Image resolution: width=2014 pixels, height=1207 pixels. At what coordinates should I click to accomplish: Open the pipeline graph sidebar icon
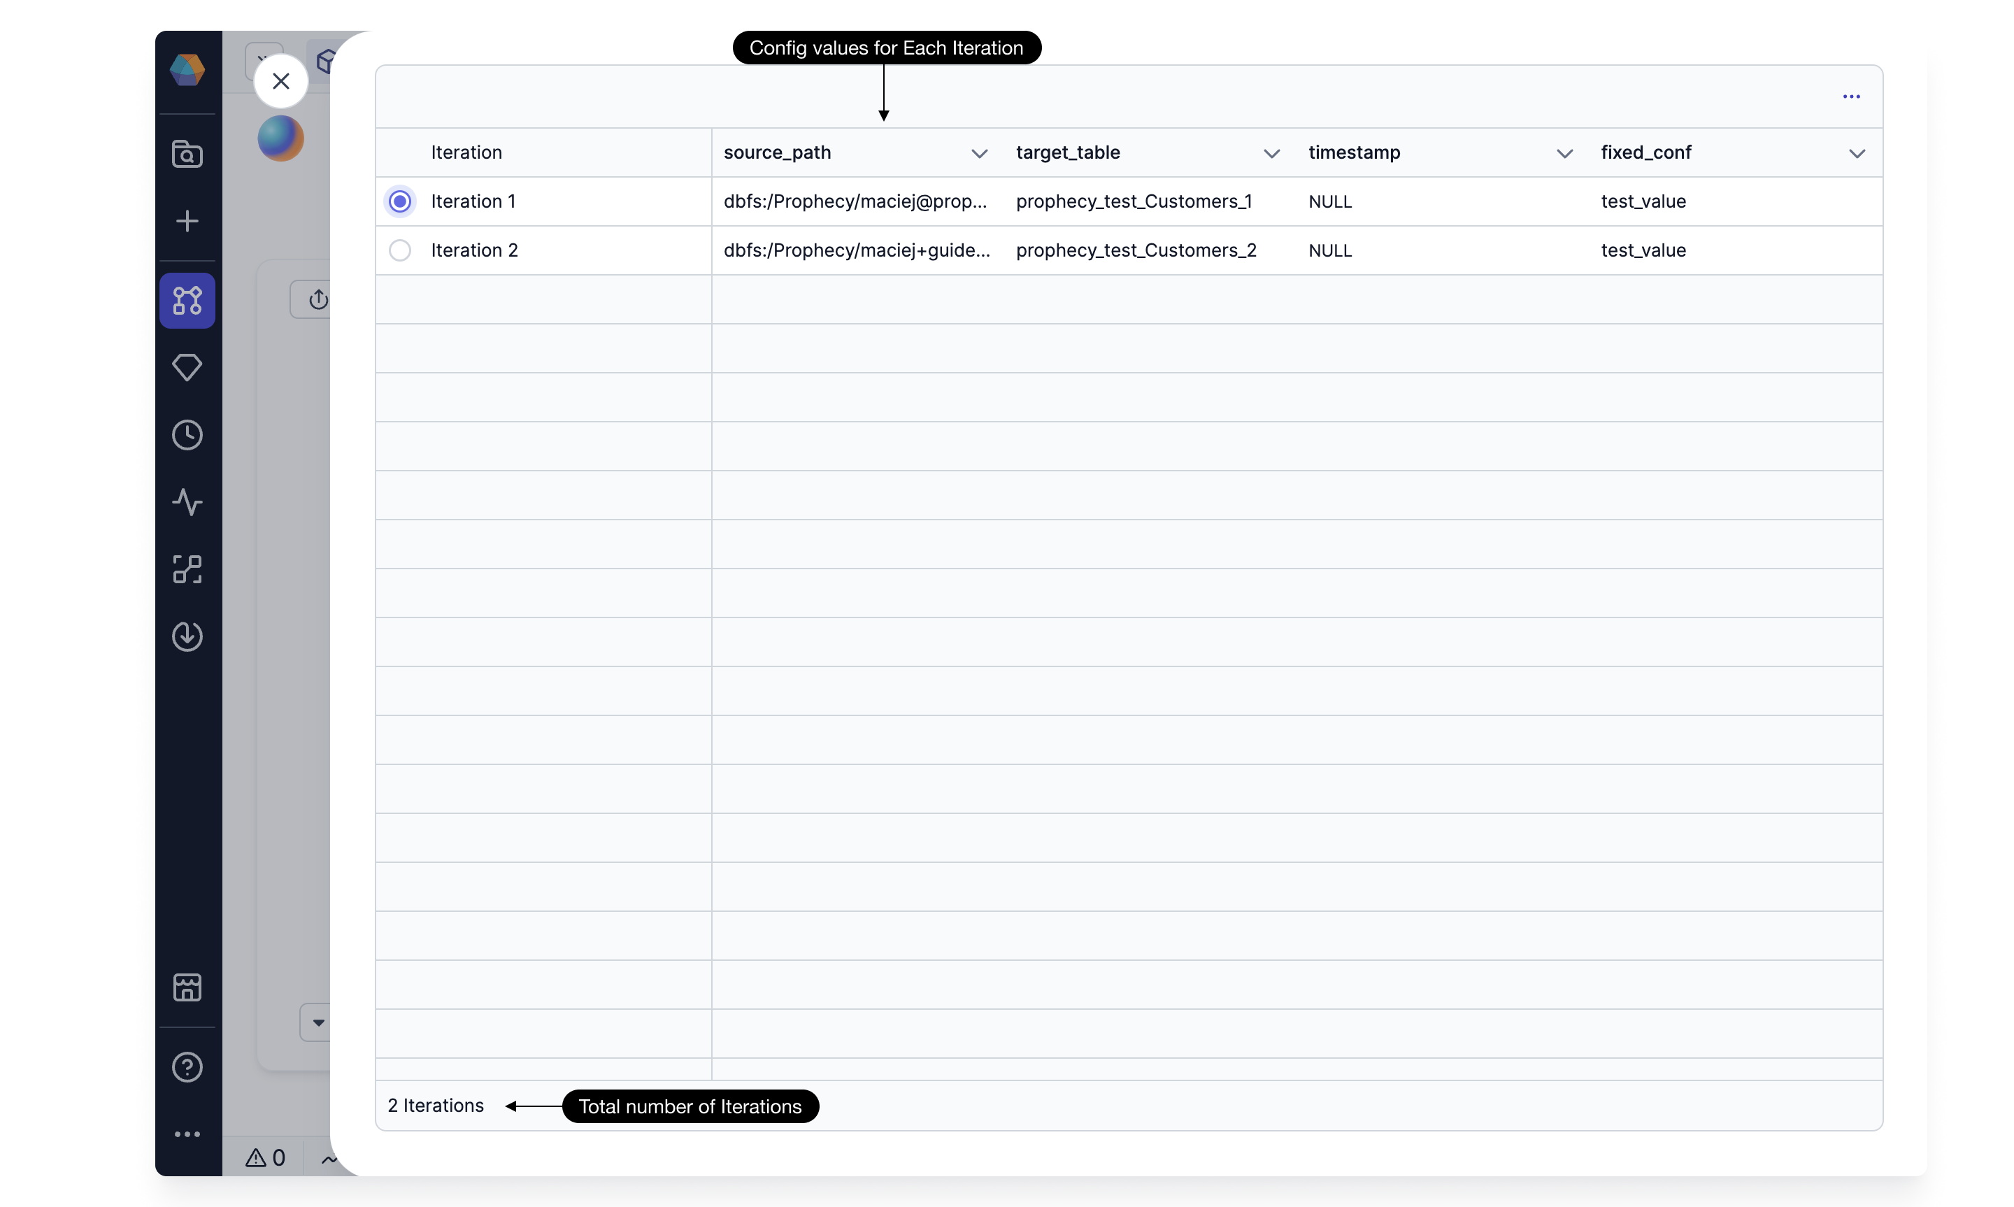(x=187, y=300)
